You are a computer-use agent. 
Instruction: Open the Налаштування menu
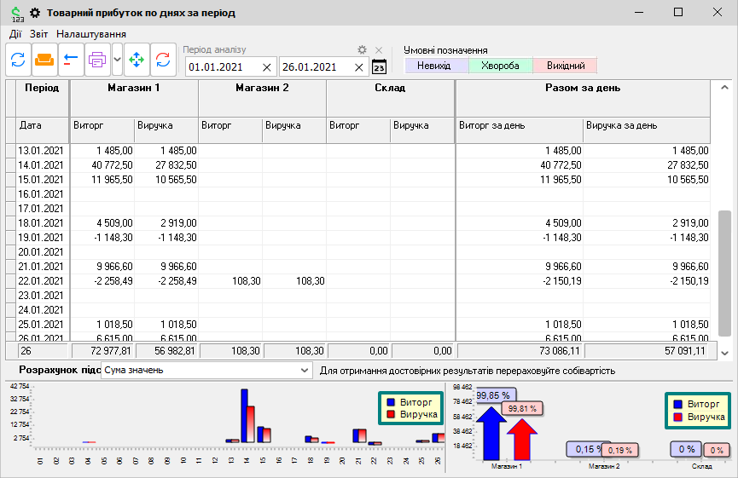[x=91, y=34]
